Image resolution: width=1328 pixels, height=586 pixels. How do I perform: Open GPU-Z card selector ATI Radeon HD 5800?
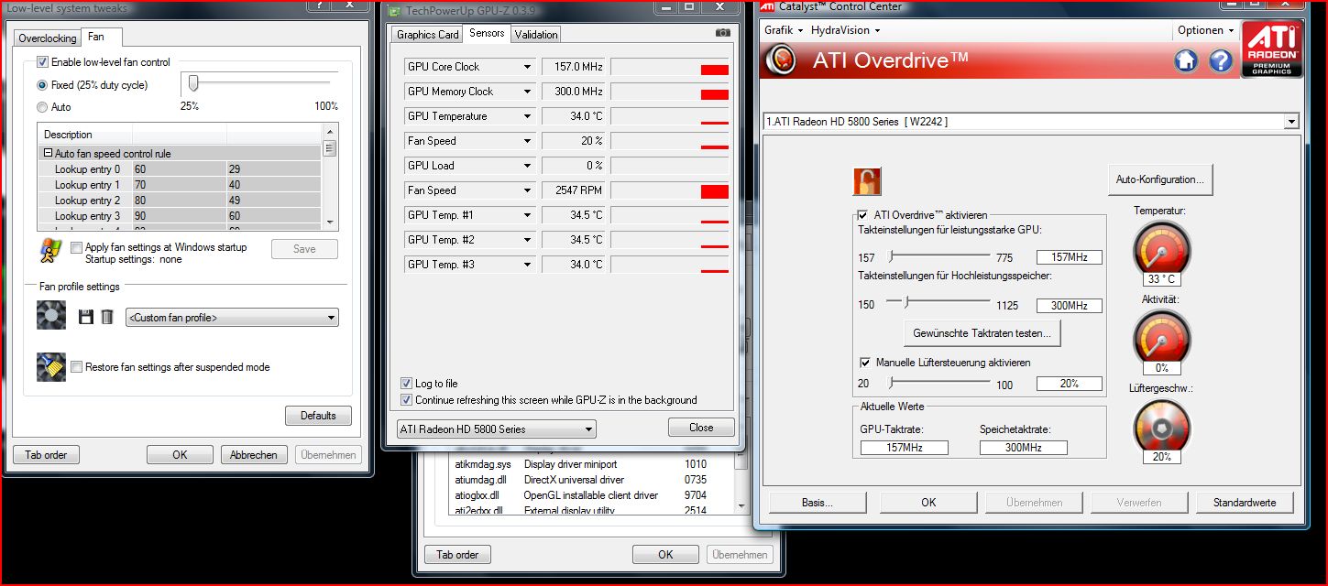(x=497, y=429)
